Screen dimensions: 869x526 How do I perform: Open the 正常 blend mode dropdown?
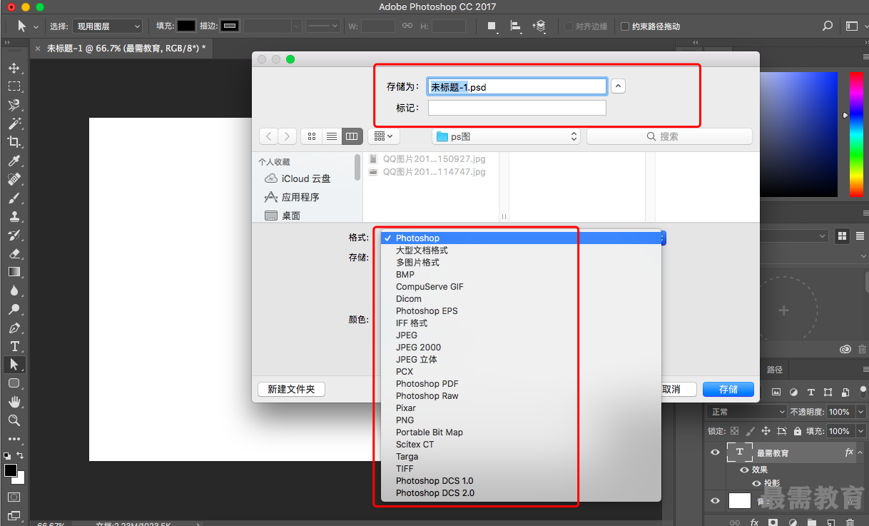pos(746,413)
